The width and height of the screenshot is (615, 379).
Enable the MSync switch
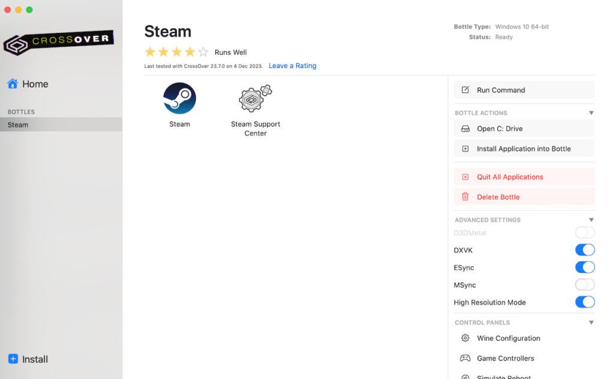(585, 285)
